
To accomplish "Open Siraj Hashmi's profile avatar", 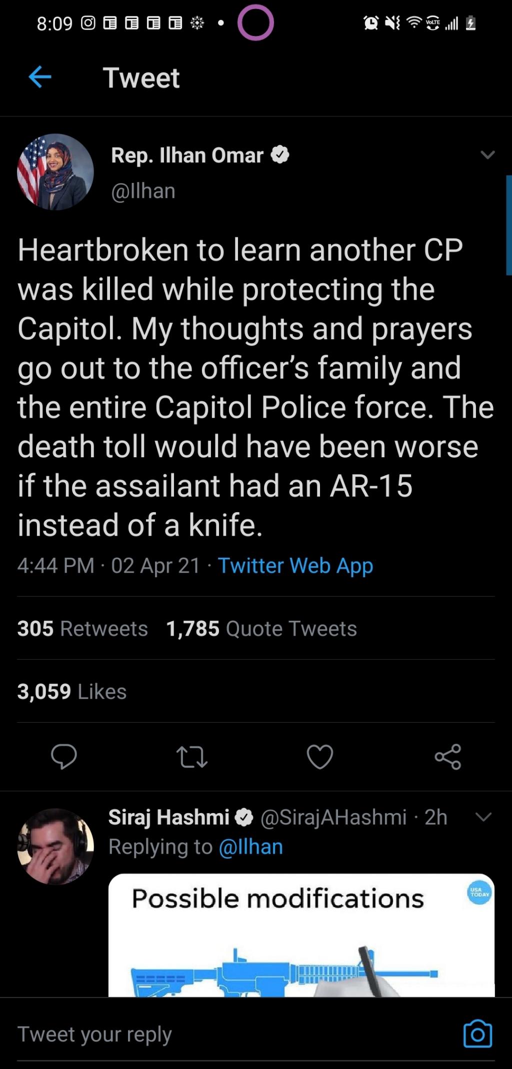I will point(55,846).
